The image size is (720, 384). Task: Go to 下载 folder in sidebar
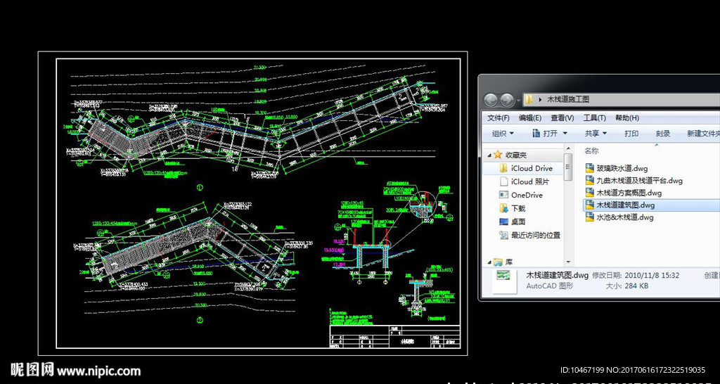(517, 208)
